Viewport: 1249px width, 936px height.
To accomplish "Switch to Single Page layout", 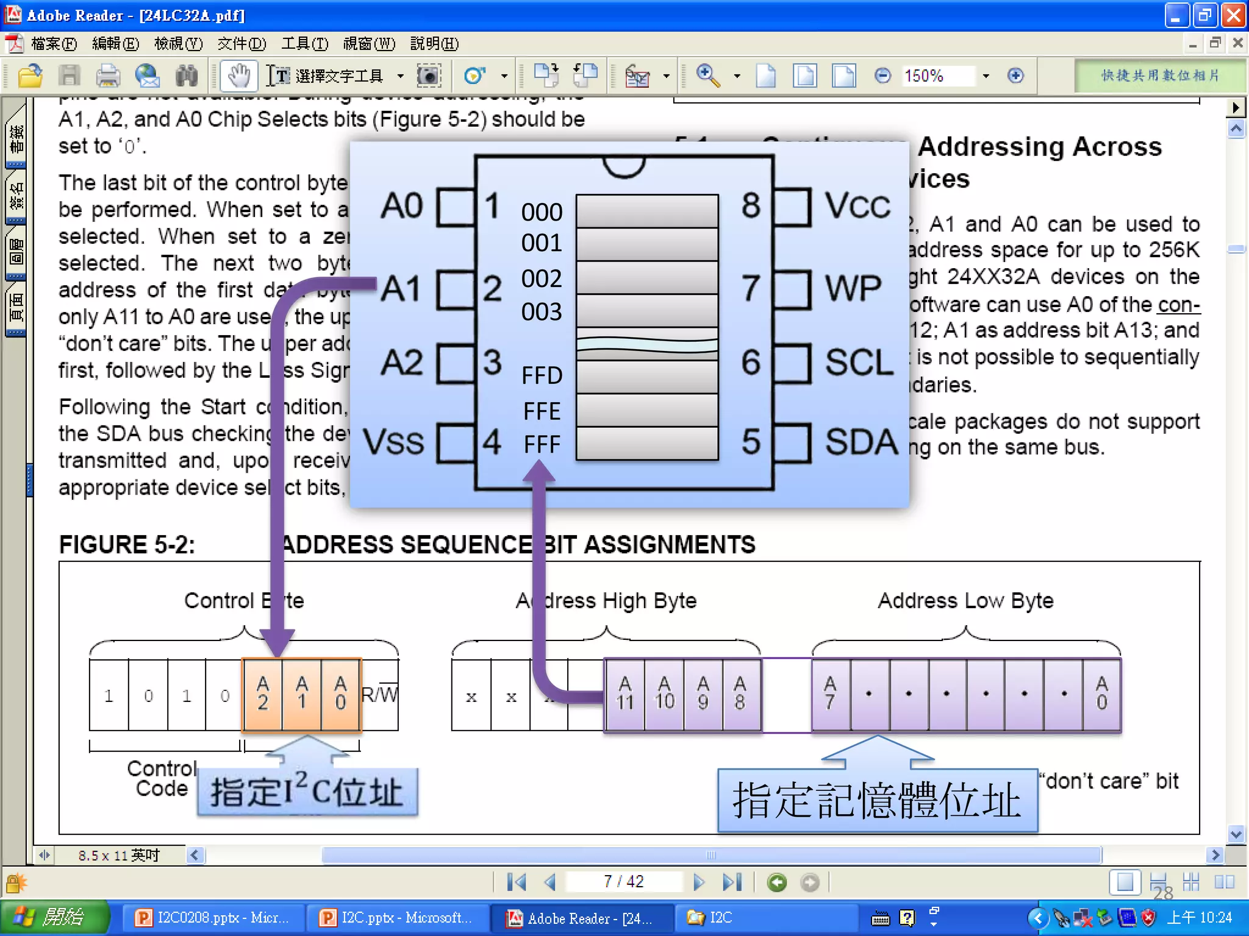I will click(x=1125, y=882).
